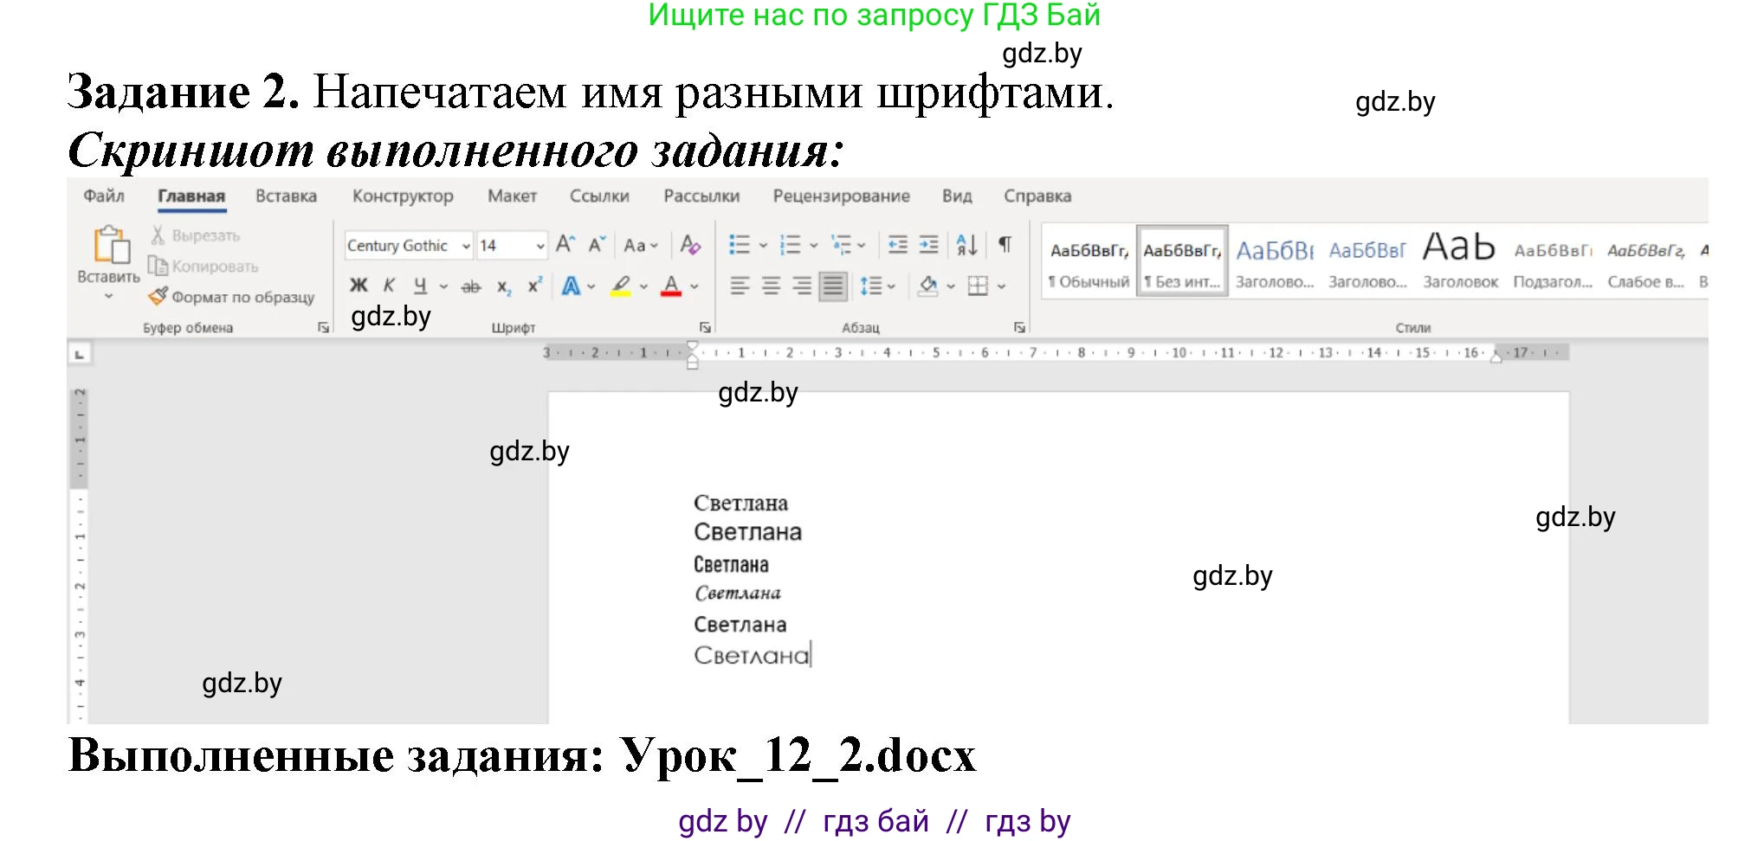The height and width of the screenshot is (841, 1751).
Task: Apply bold formatting with the Ж icon
Action: click(x=358, y=285)
